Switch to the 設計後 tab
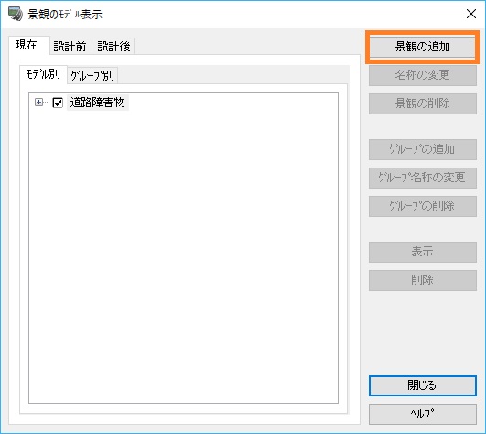Screen dimensions: 486x434 pyautogui.click(x=113, y=47)
